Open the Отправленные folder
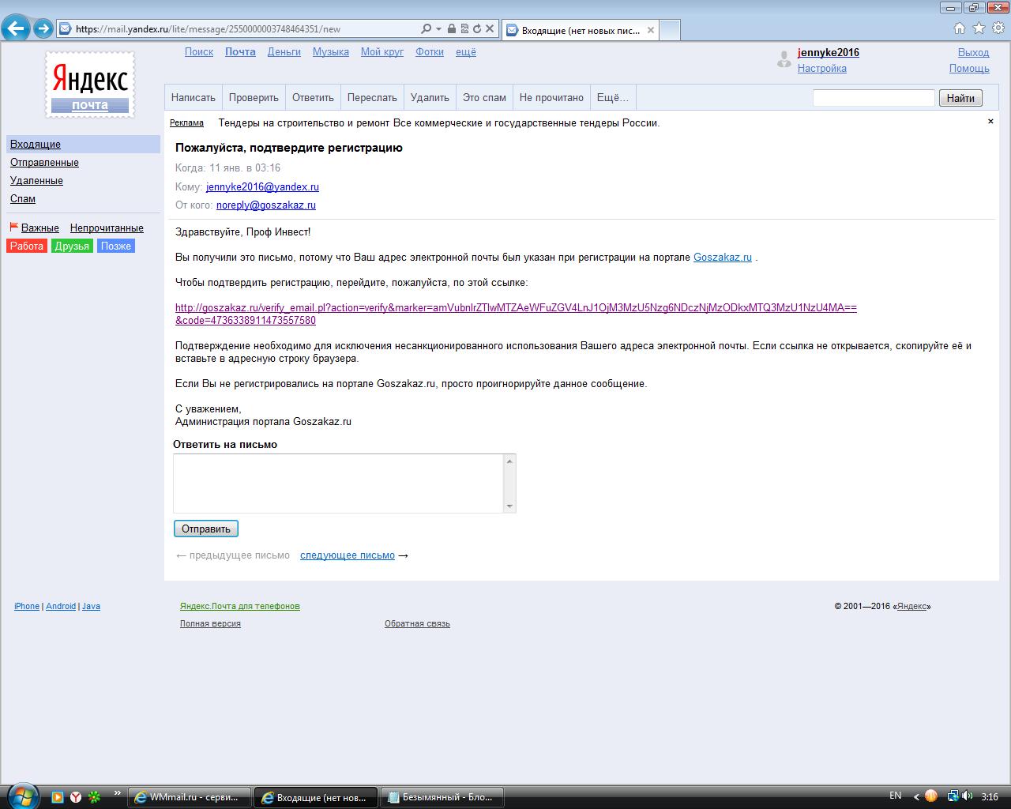 pos(44,163)
